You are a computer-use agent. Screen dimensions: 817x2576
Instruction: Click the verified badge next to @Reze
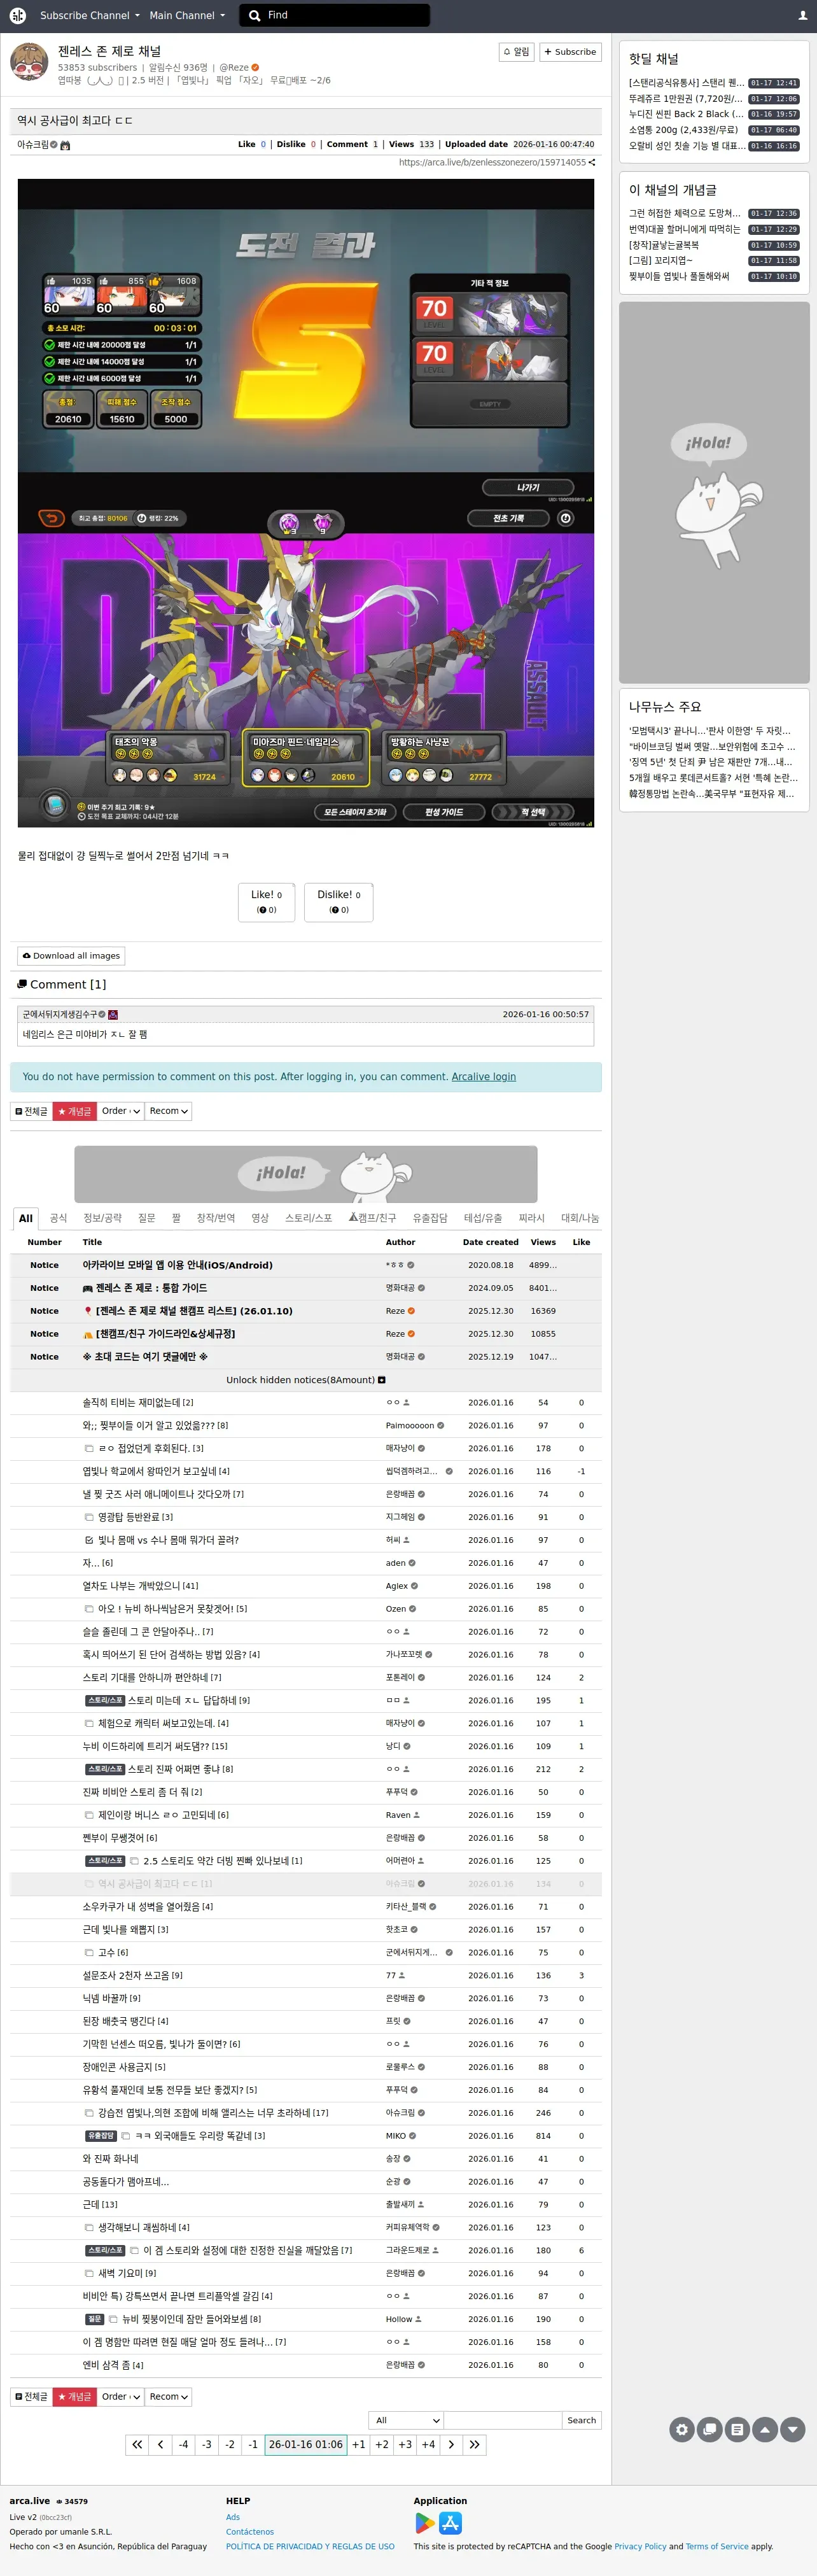[255, 67]
